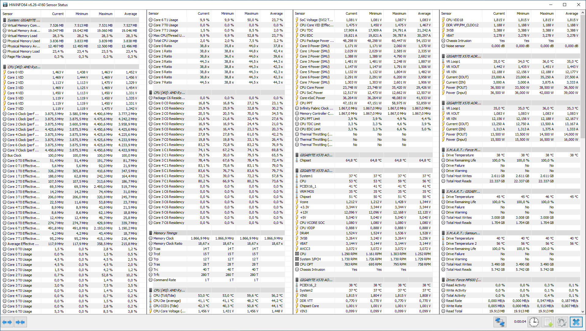Select the Chipset Core row

click(x=364, y=306)
